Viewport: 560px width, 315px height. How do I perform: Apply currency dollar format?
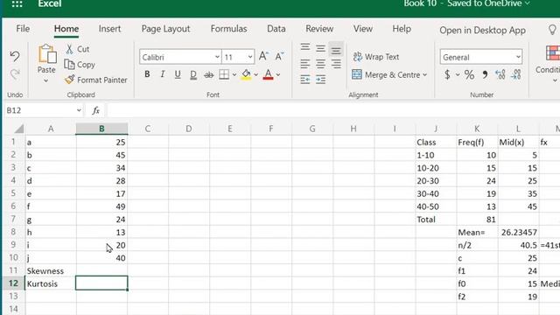[447, 74]
